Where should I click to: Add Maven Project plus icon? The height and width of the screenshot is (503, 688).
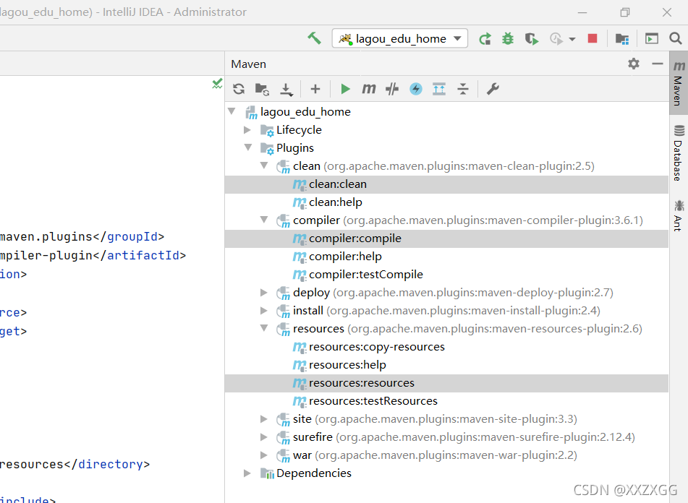pos(315,89)
